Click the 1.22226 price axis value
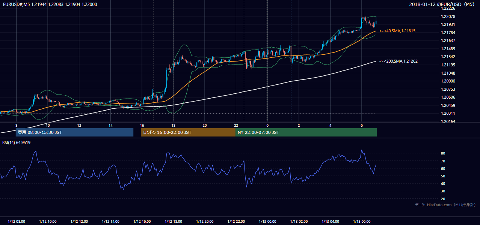Screen dimensions: 480x225 coord(448,8)
